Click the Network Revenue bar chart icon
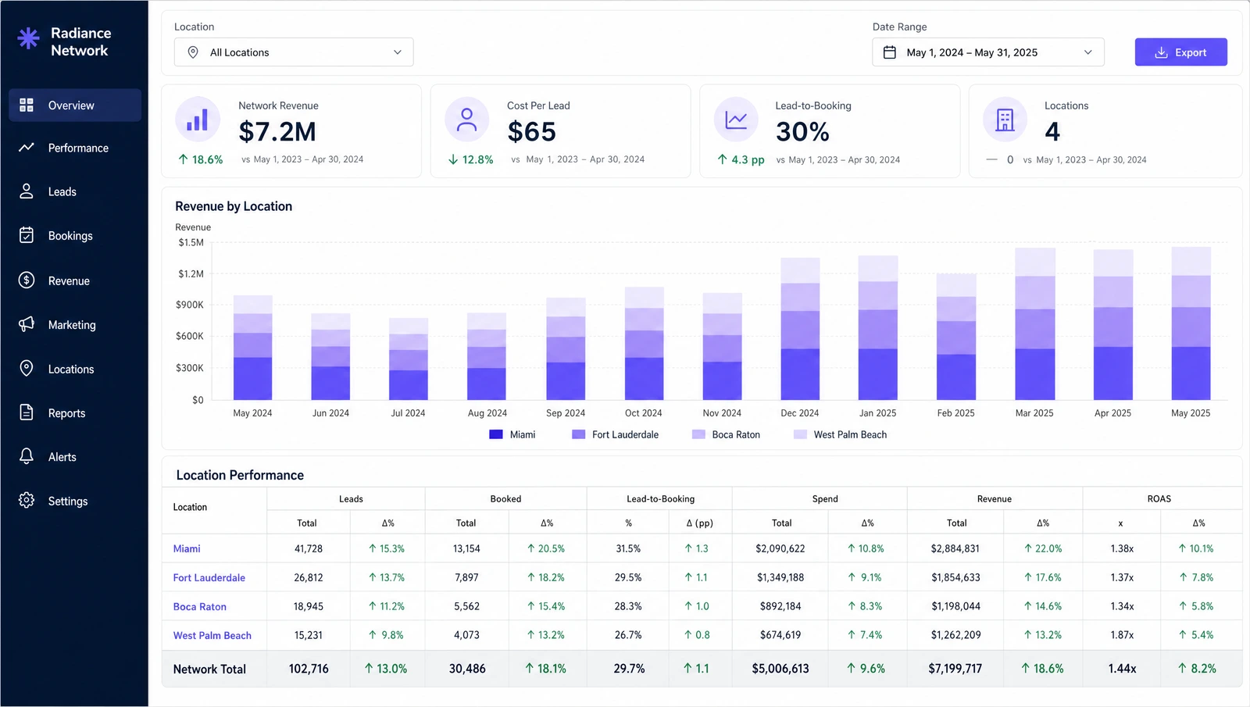This screenshot has height=707, width=1250. click(198, 120)
